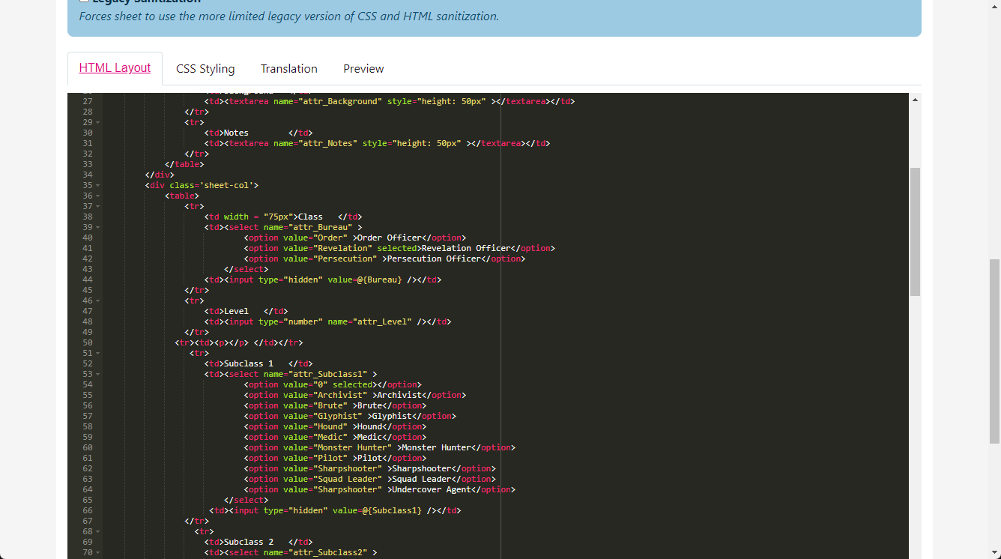The width and height of the screenshot is (1001, 559).
Task: Fold the attr_Subclass2 select at line 70
Action: 98,552
